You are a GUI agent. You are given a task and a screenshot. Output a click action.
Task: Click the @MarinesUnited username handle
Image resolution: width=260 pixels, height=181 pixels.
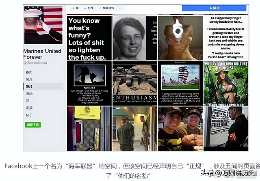coord(35,62)
